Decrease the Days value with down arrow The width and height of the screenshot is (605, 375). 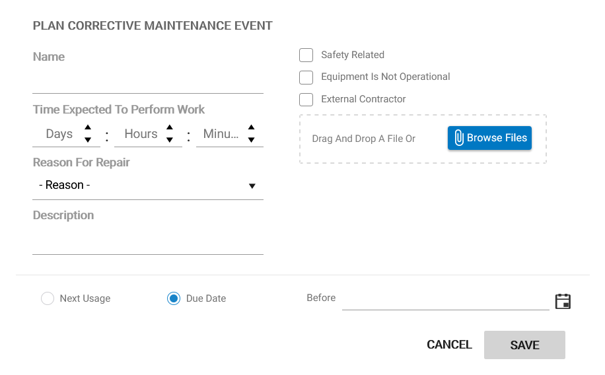pos(88,139)
